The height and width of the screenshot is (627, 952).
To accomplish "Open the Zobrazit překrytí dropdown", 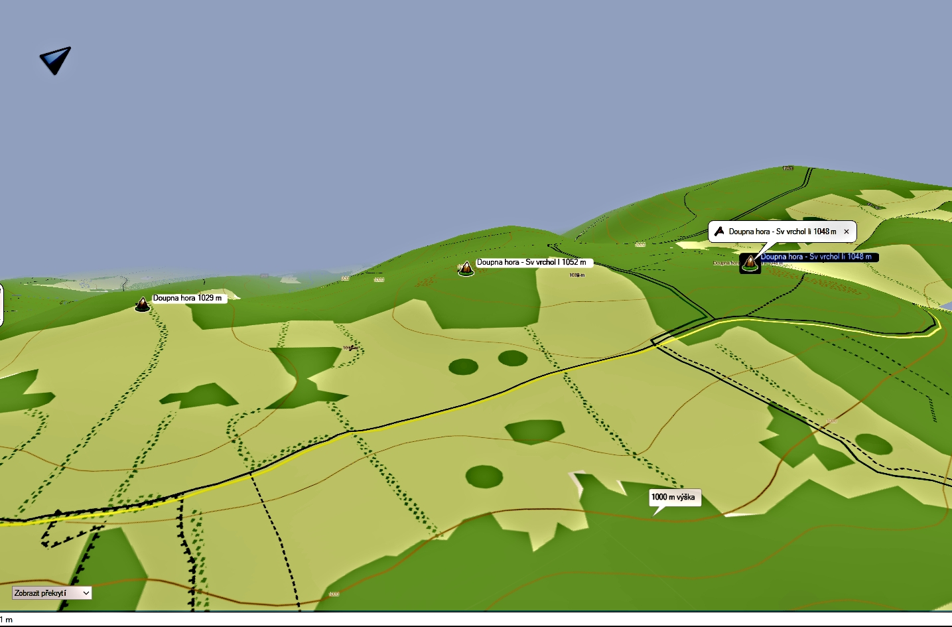I will (x=52, y=593).
